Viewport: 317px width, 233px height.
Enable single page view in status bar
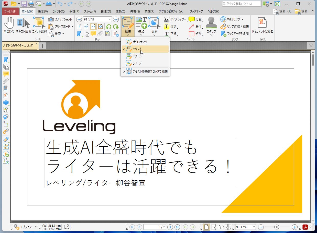coord(206,227)
